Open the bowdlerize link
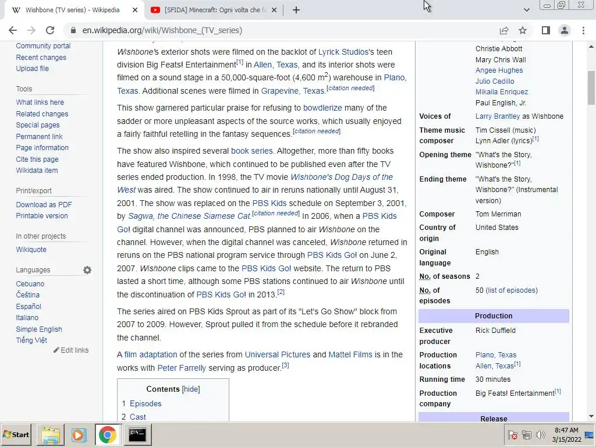Image resolution: width=596 pixels, height=447 pixels. coord(322,108)
